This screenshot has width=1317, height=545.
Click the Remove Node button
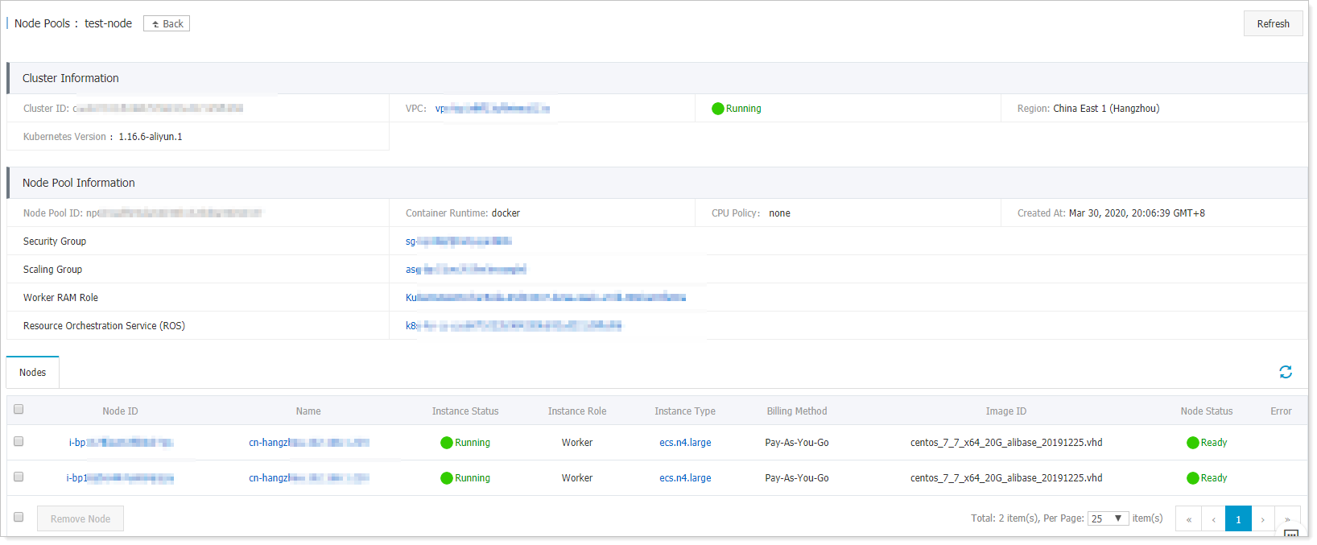coord(81,519)
